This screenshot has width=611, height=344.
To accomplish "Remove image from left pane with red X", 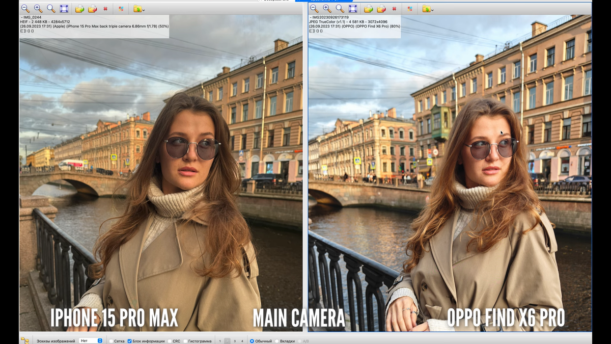I will tap(105, 9).
